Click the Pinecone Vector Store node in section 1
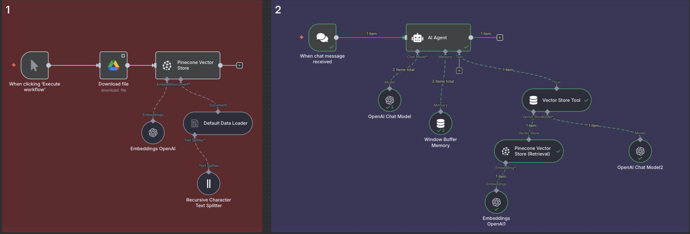Image resolution: width=690 pixels, height=234 pixels. tap(188, 65)
